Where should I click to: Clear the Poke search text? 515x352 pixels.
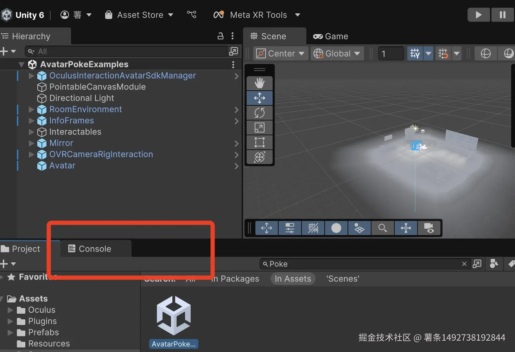pyautogui.click(x=464, y=264)
